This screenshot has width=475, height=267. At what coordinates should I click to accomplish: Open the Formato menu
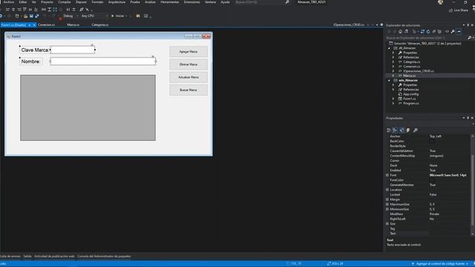(x=97, y=2)
